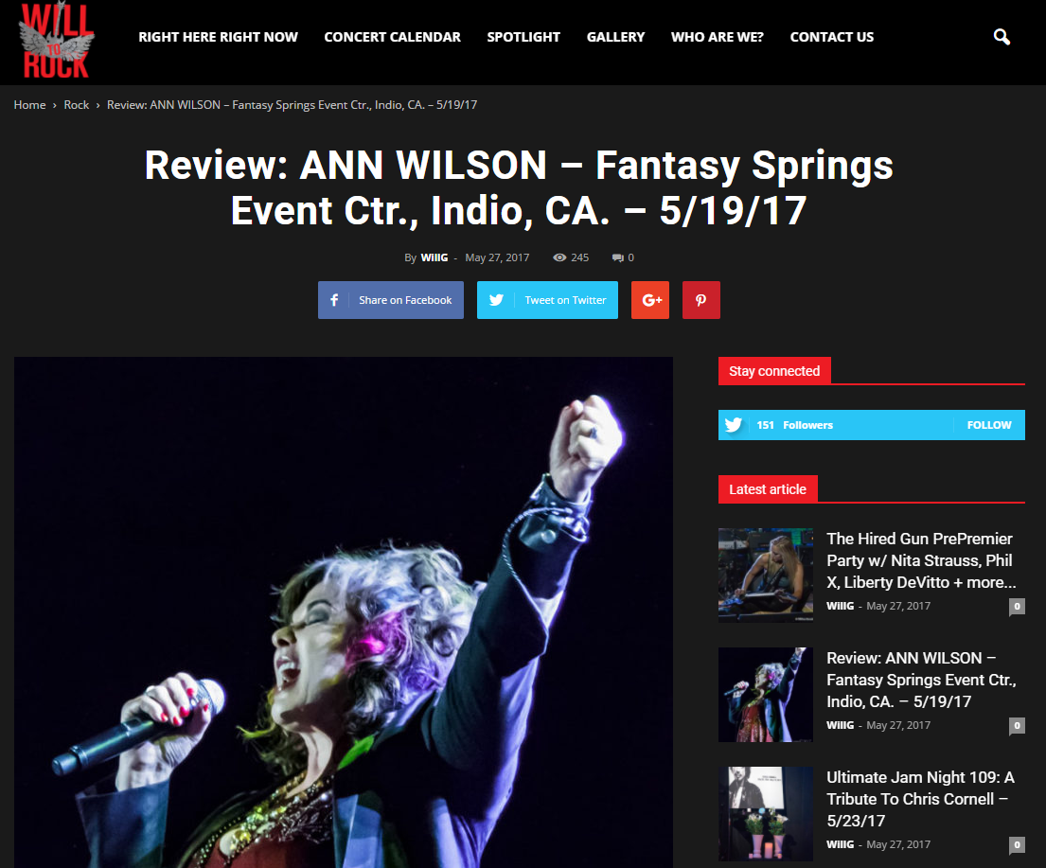Click the comments bubble icon under title
Viewport: 1046px width, 868px height.
coord(618,257)
